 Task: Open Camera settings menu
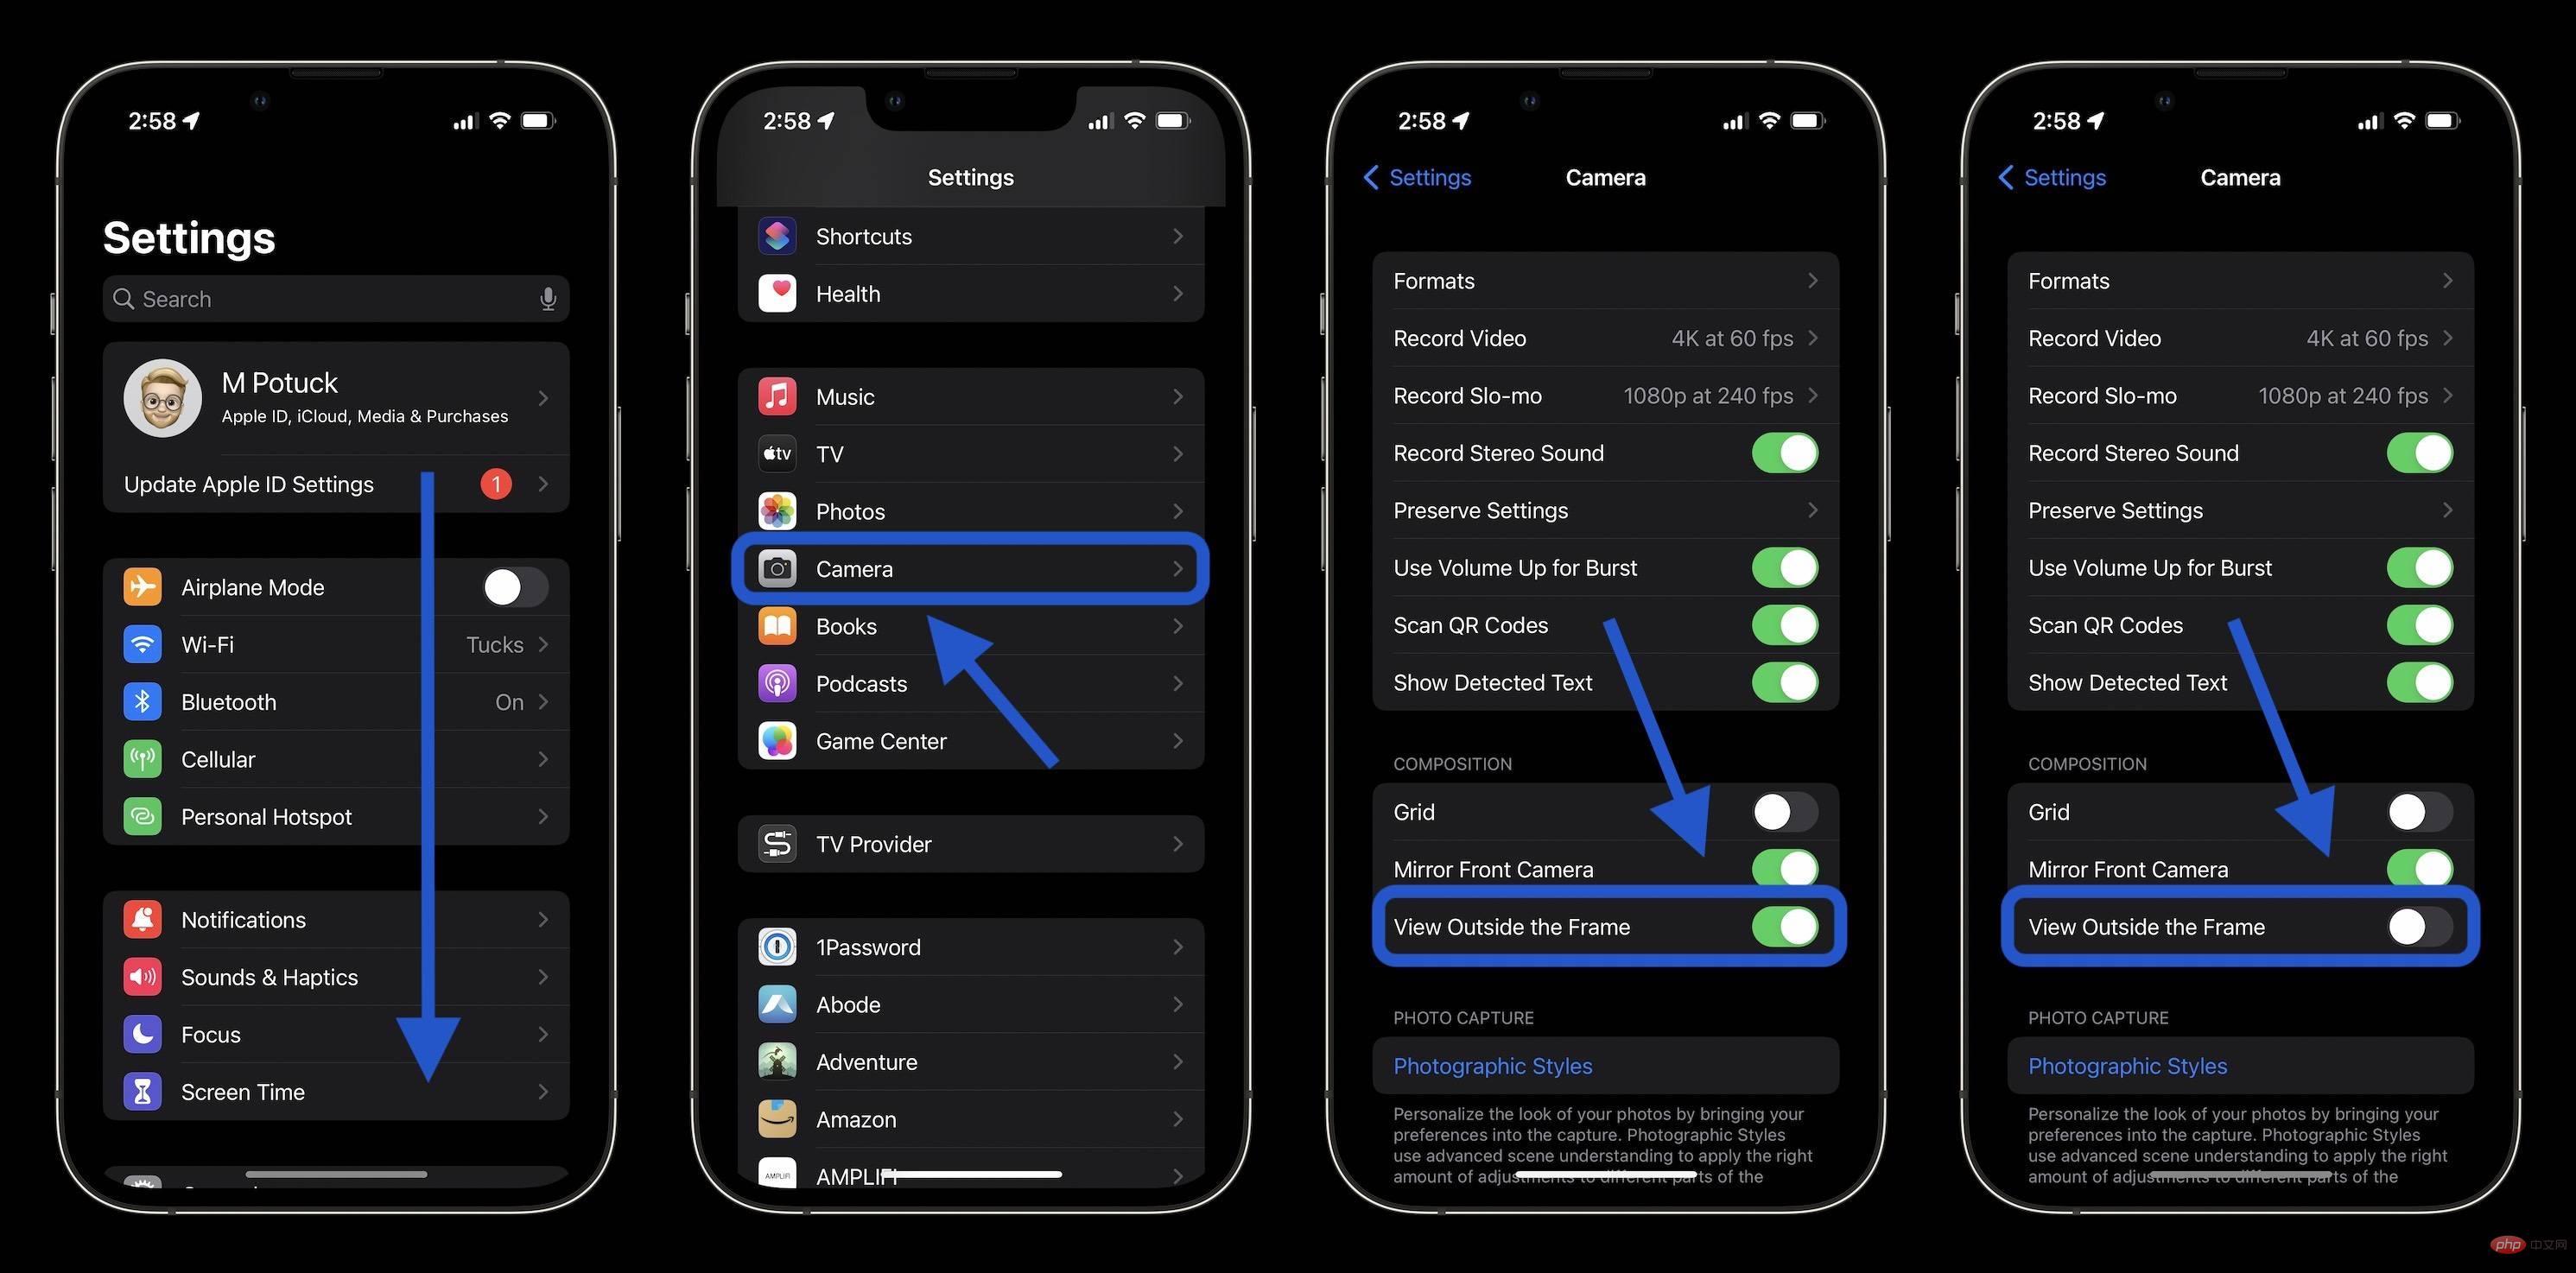click(x=969, y=568)
